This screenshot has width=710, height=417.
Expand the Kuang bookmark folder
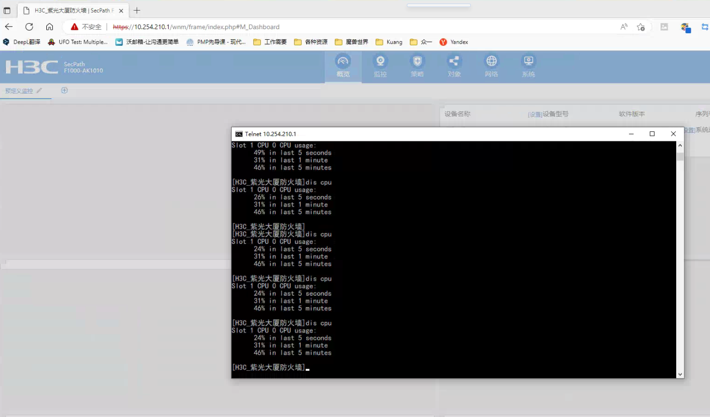tap(389, 42)
